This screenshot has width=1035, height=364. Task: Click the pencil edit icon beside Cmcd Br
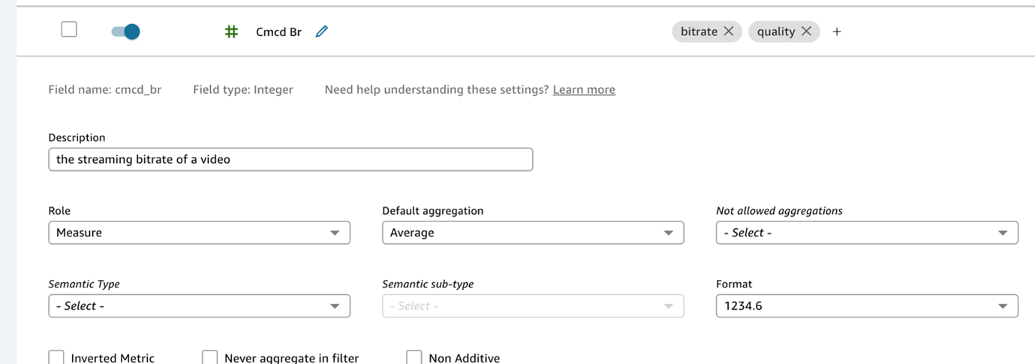click(322, 32)
